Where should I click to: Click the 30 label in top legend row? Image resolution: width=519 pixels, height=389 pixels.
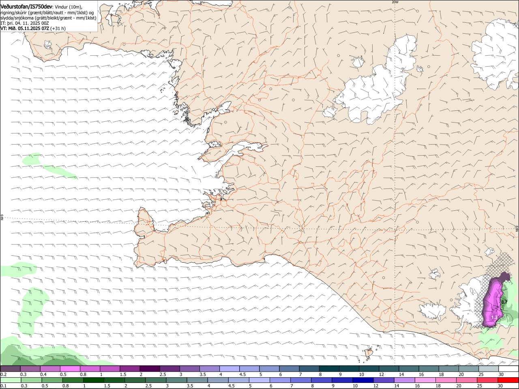click(x=501, y=374)
